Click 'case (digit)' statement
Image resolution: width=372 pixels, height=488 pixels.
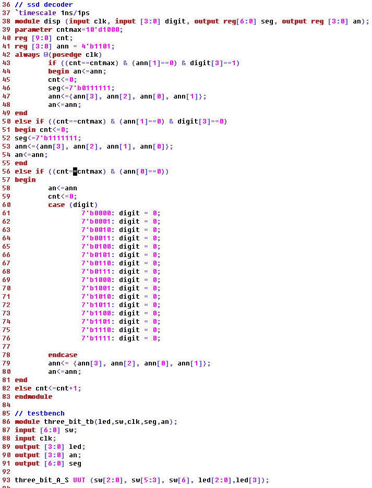pyautogui.click(x=73, y=205)
